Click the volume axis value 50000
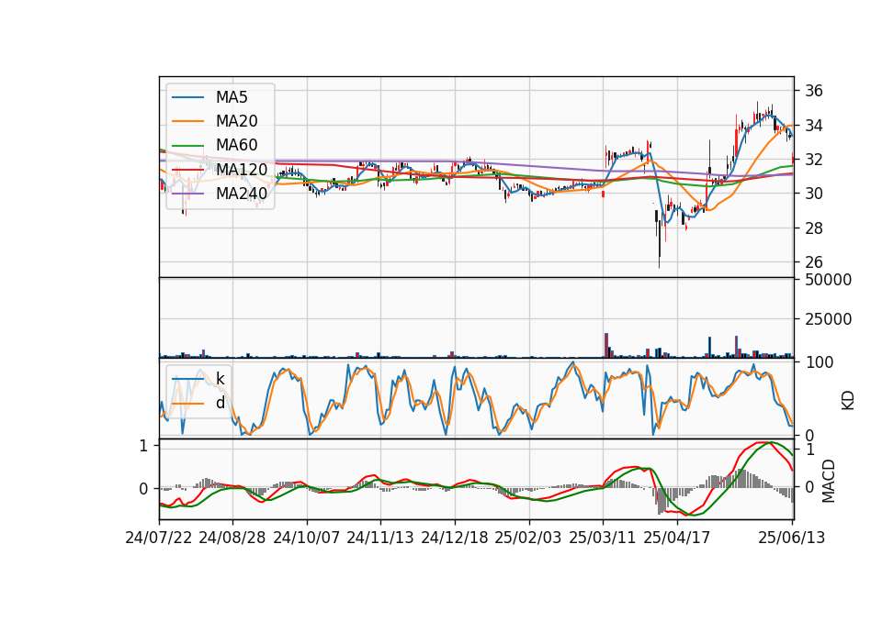This screenshot has width=882, height=633. [x=828, y=280]
